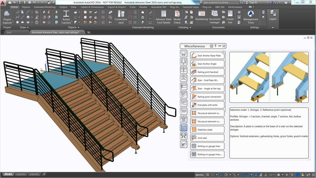316x178 pixels.
Task: Open Management Tools
Action: click(x=251, y=17)
